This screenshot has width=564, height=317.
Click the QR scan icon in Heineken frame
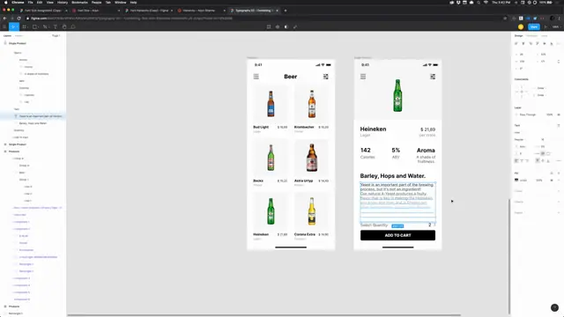click(433, 77)
